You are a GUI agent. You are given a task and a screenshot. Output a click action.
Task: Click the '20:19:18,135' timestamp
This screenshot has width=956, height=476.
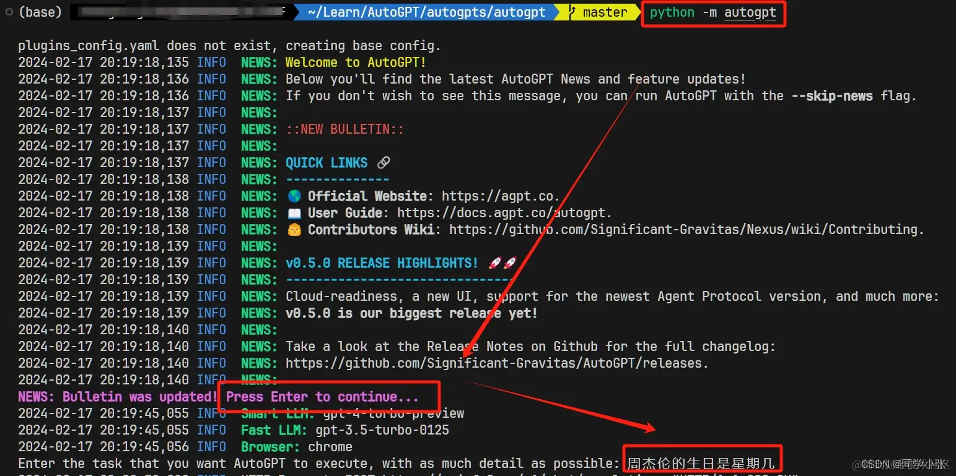[144, 63]
